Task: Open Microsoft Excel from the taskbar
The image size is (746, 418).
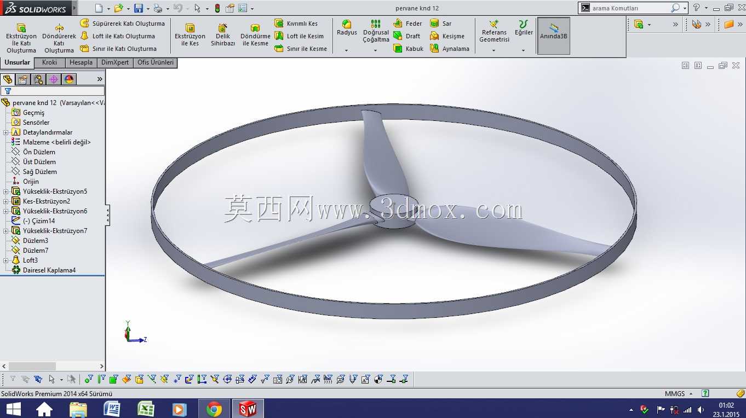Action: point(146,409)
